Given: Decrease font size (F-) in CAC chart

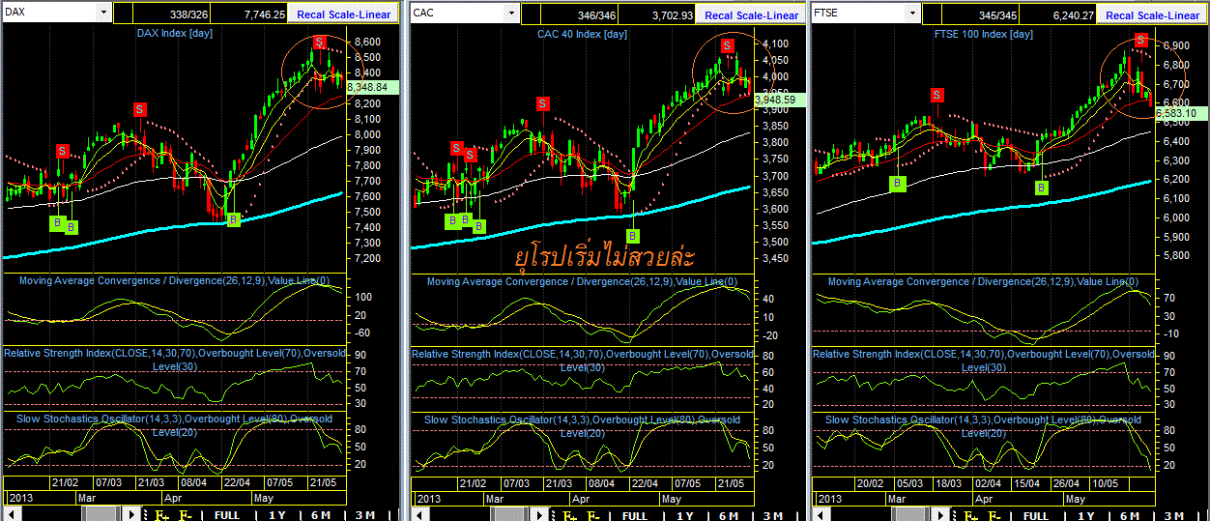Looking at the screenshot, I should 594,515.
